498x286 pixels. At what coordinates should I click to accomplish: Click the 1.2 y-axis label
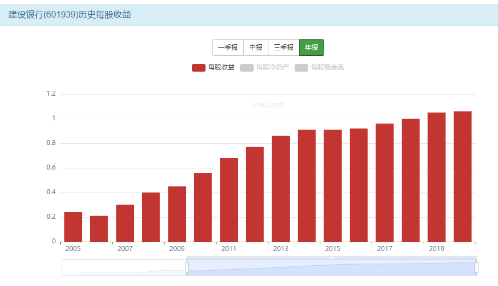point(51,94)
